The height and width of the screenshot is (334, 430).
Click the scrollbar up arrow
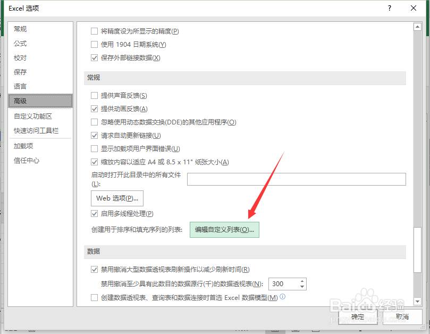click(x=417, y=27)
